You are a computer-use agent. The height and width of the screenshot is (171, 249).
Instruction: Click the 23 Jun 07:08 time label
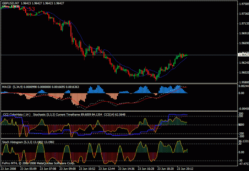tap(48, 169)
